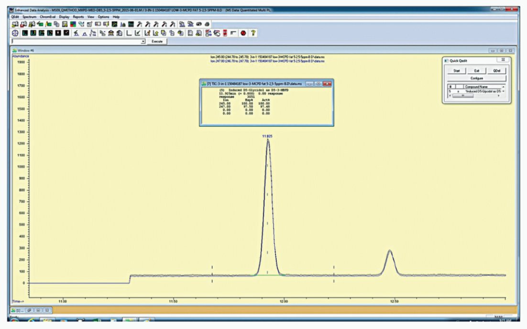Open the ChromEval menu

coord(47,16)
